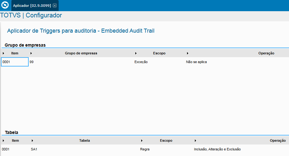This screenshot has height=156, width=289.
Task: Click the arrow before Operação in upper grid
Action: 187,53
